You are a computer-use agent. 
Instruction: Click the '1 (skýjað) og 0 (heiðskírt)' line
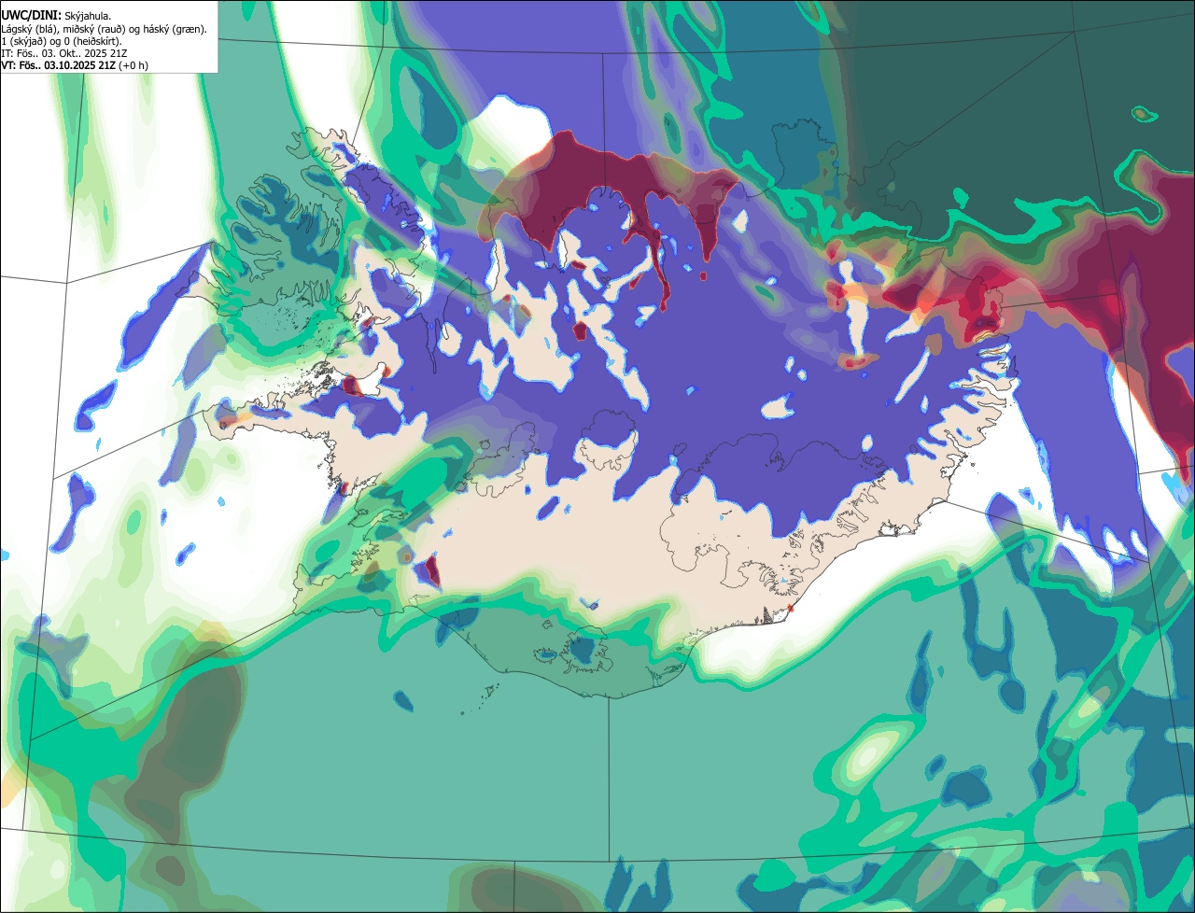62,41
